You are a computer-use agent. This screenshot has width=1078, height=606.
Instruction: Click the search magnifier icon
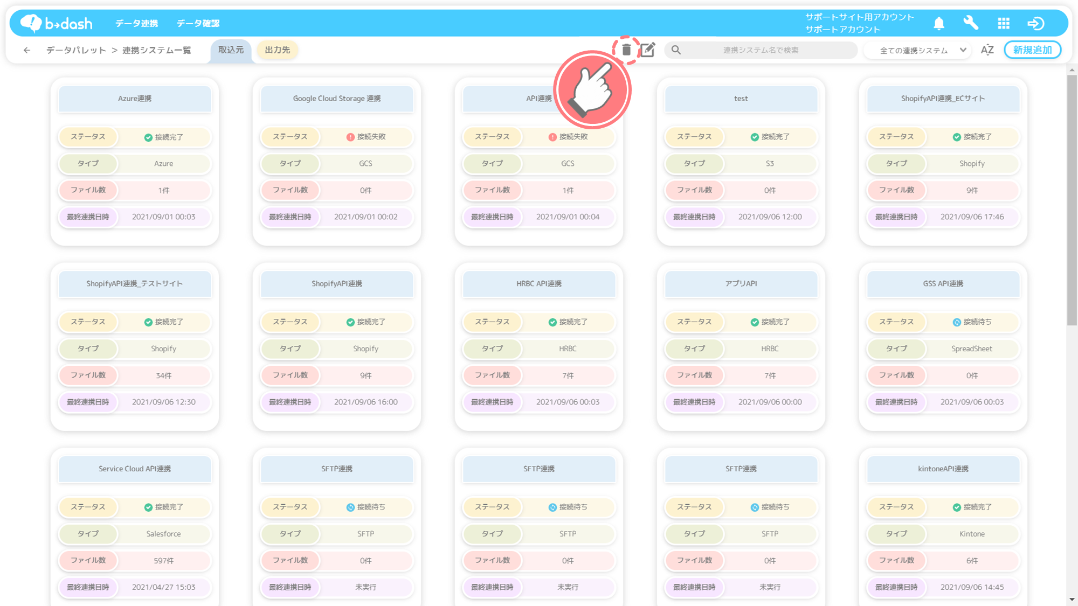point(676,50)
